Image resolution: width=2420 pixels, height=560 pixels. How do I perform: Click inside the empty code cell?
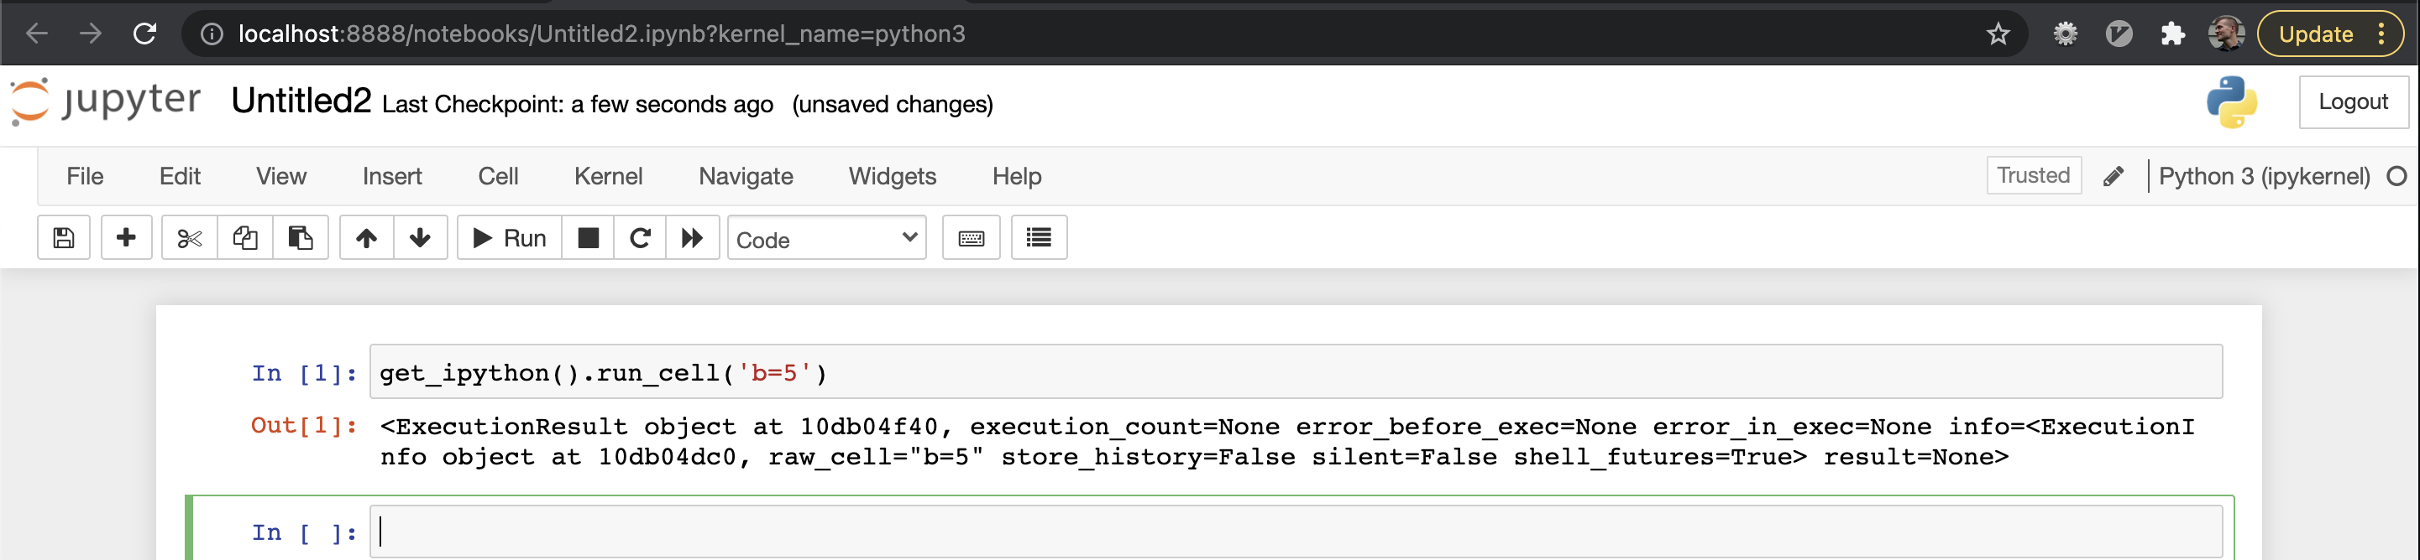[846, 531]
